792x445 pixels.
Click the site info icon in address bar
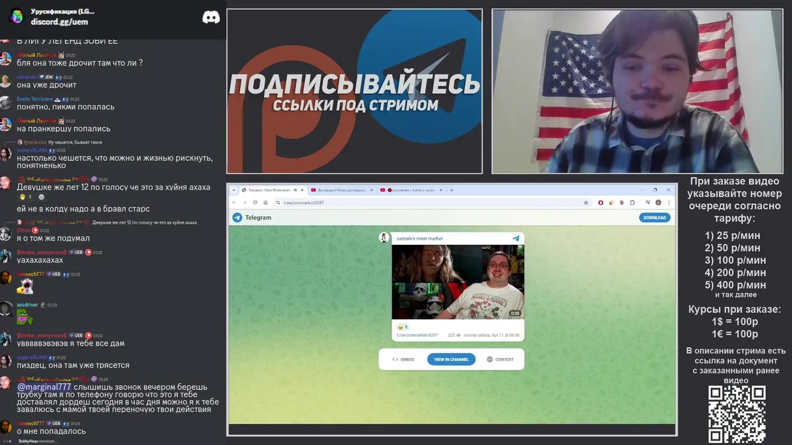tap(278, 203)
